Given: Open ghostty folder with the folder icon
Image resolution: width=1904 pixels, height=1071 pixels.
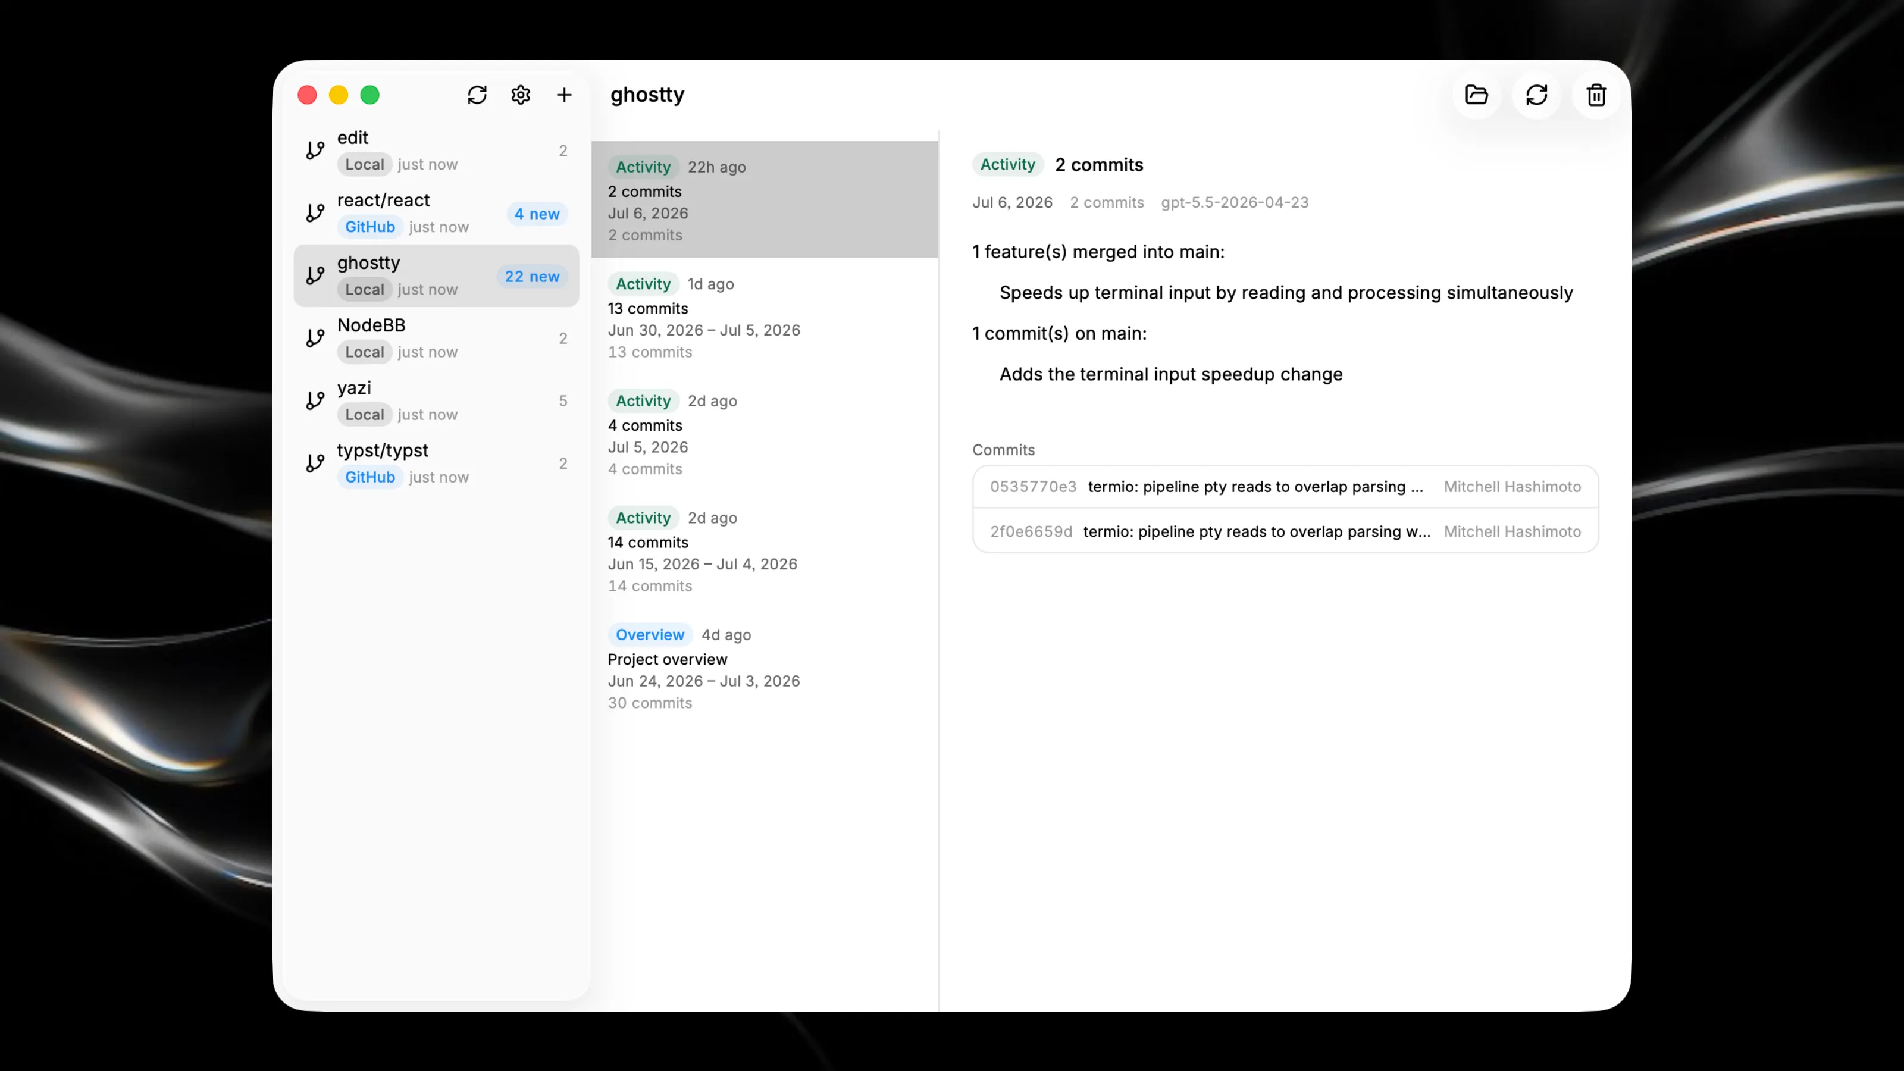Looking at the screenshot, I should (1476, 95).
